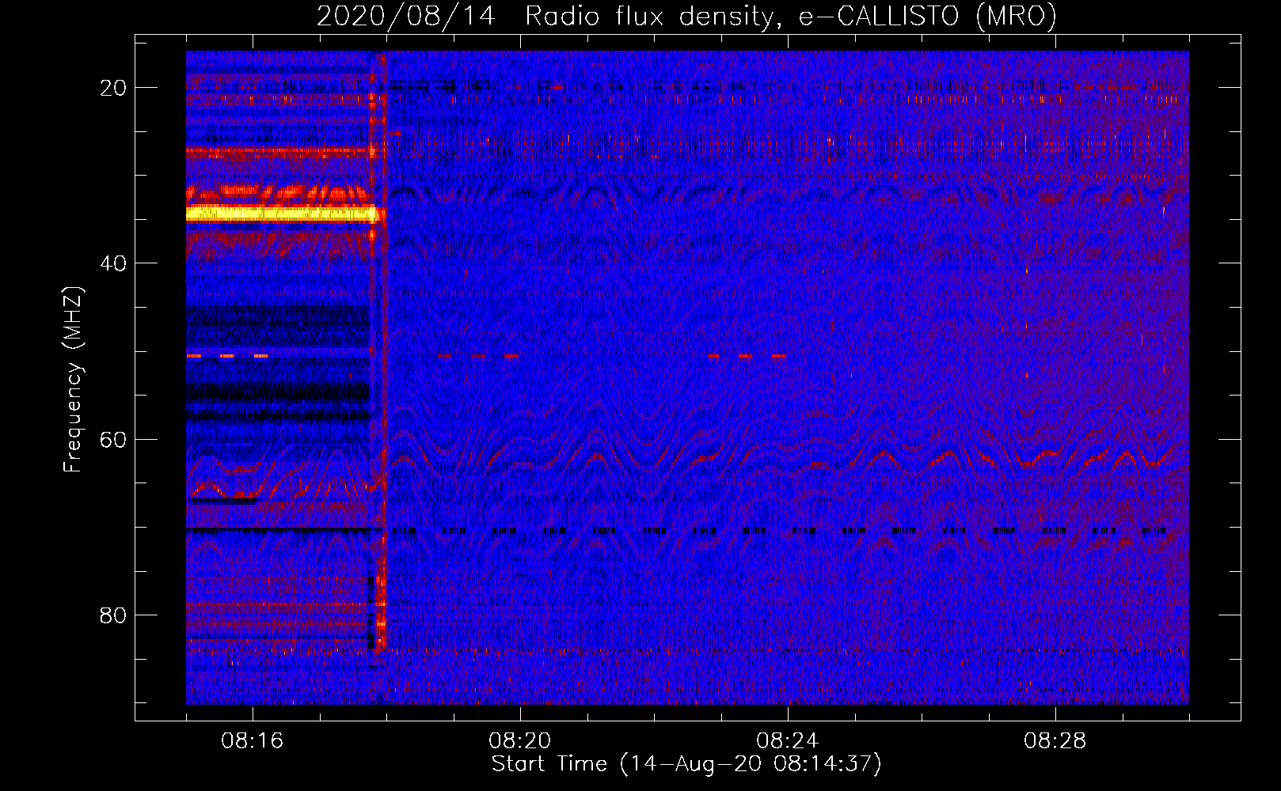Click the 40 MHz frequency tick label
1281x791 pixels.
pyautogui.click(x=113, y=263)
